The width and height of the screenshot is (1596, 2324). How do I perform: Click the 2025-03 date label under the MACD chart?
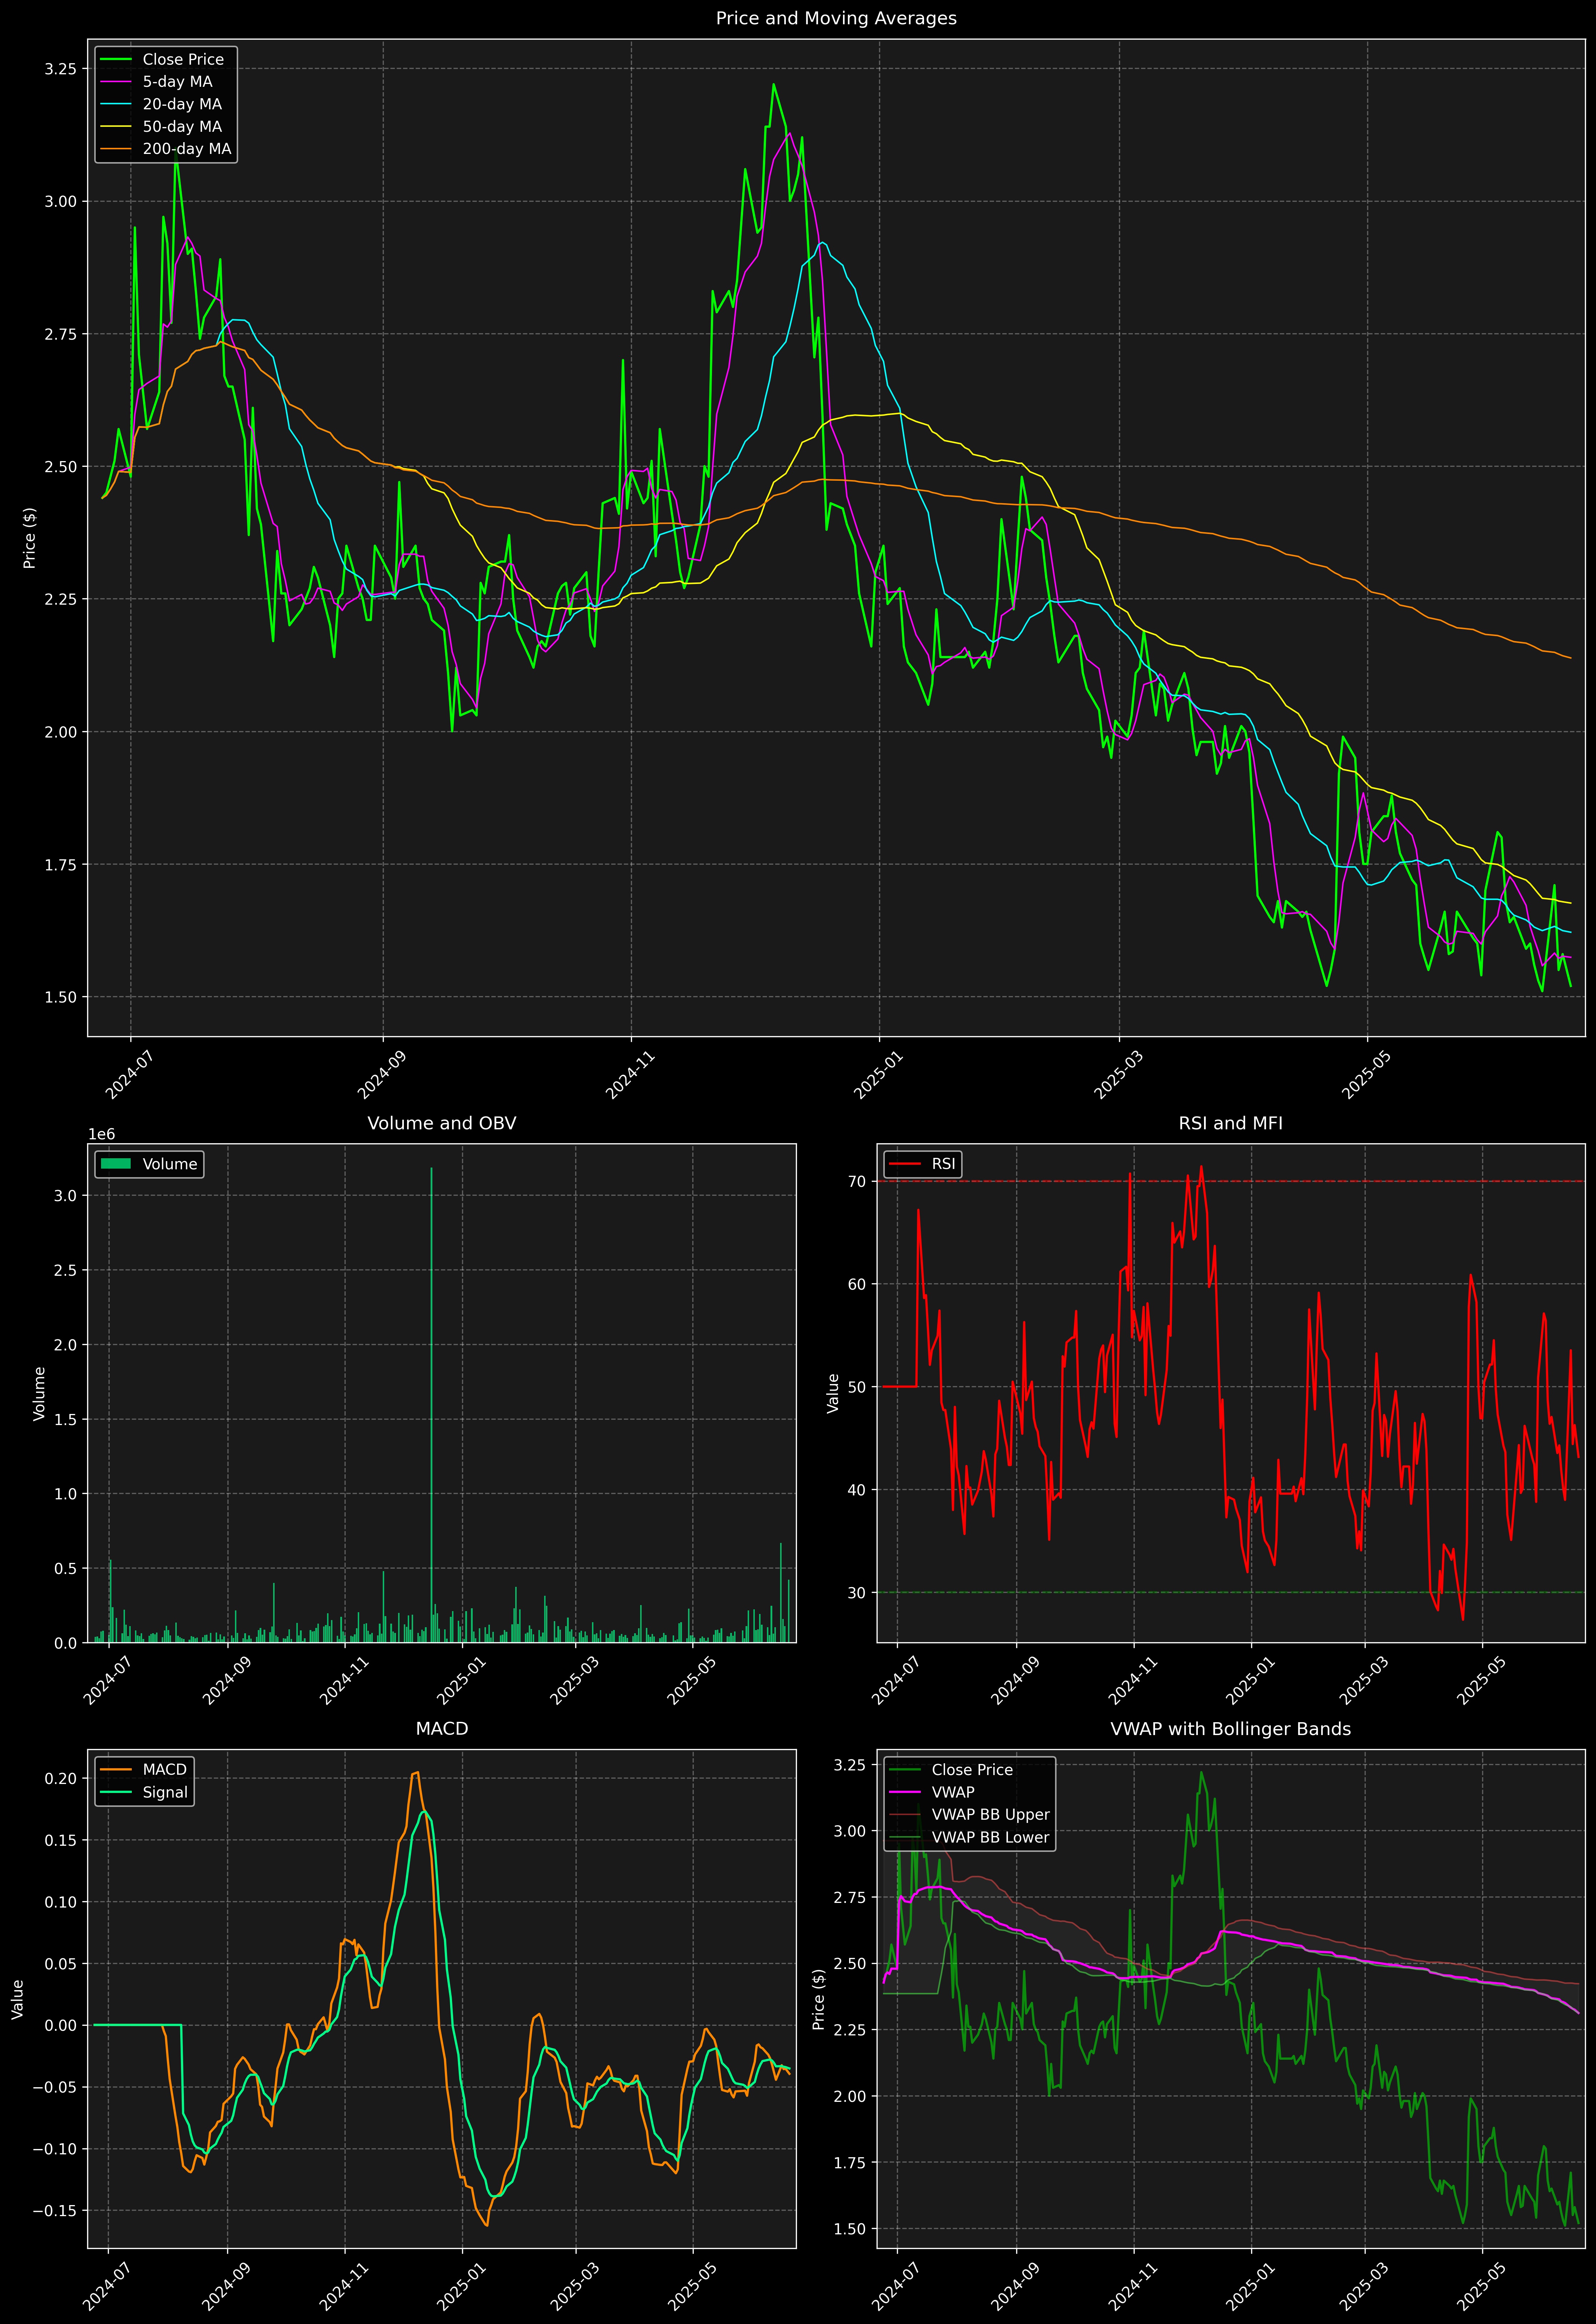(575, 2286)
